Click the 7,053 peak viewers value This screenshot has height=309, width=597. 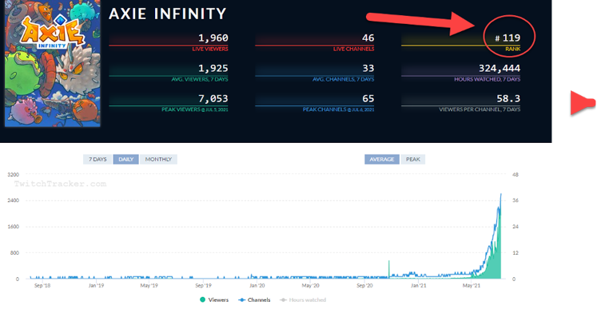pyautogui.click(x=213, y=98)
